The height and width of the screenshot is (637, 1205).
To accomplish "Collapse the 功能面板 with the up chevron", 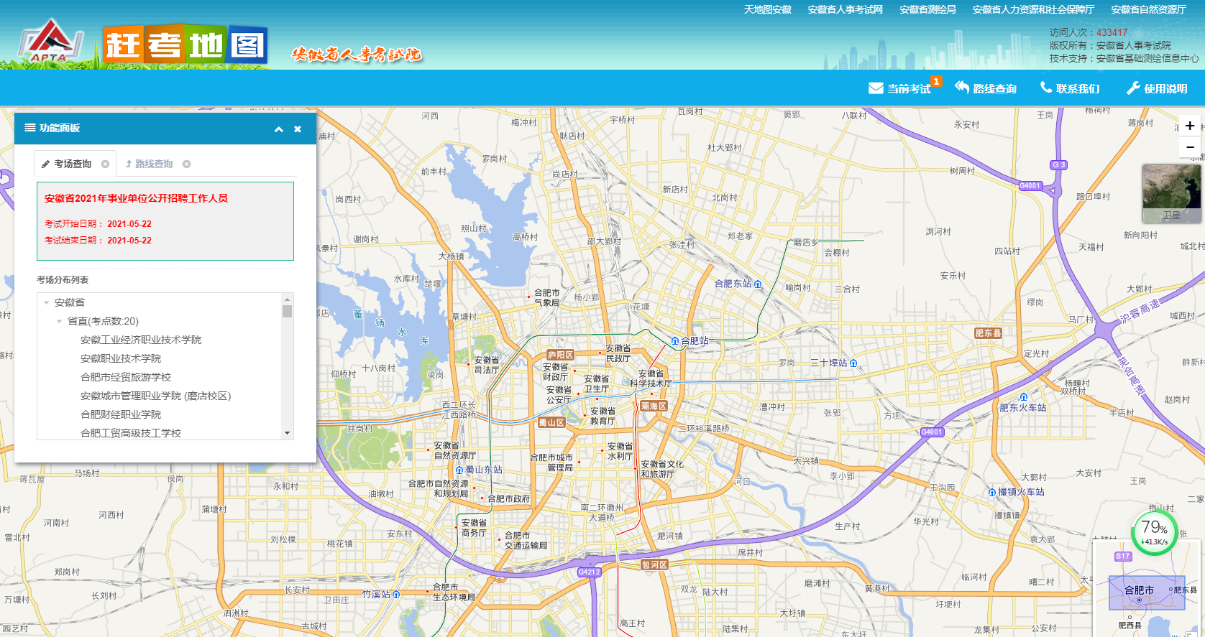I will tap(279, 129).
